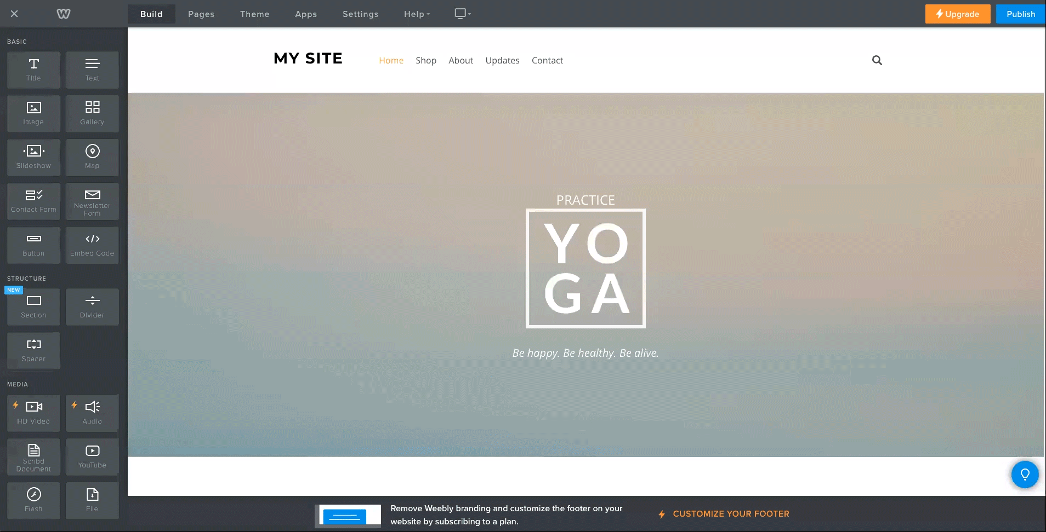Image resolution: width=1046 pixels, height=532 pixels.
Task: Choose the Slideshow element
Action: (x=33, y=158)
